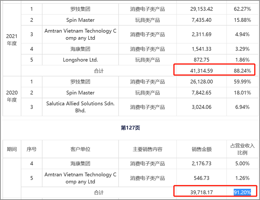
Task: Click the 39,718.17 total amount cell
Action: click(201, 193)
